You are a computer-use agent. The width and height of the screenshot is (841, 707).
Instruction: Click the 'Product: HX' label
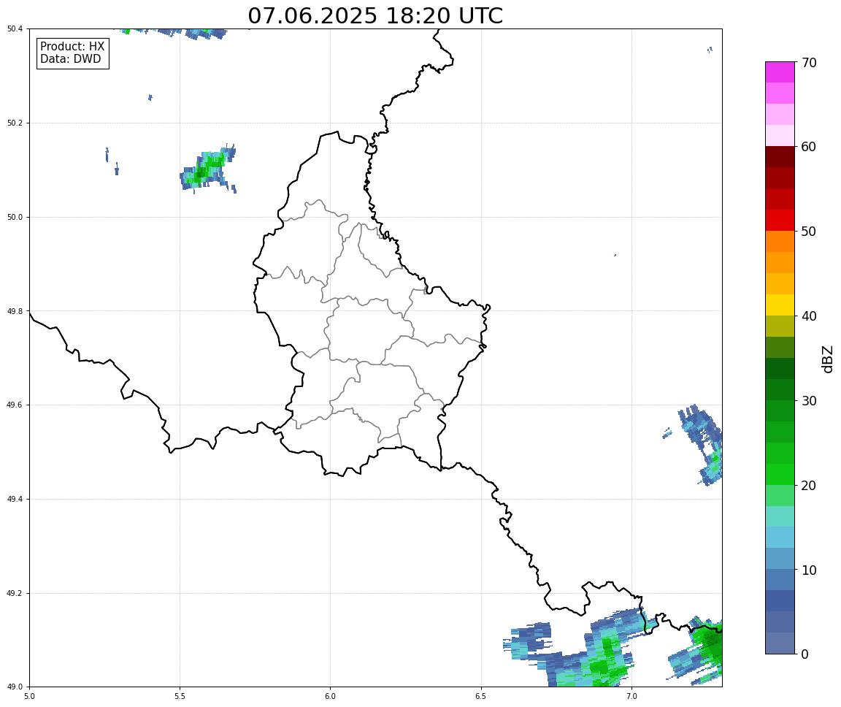[72, 47]
